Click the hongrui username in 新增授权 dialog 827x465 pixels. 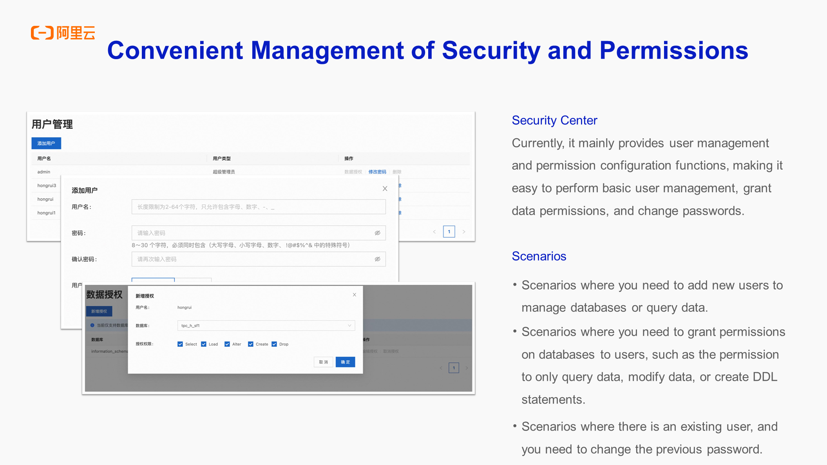coord(185,308)
